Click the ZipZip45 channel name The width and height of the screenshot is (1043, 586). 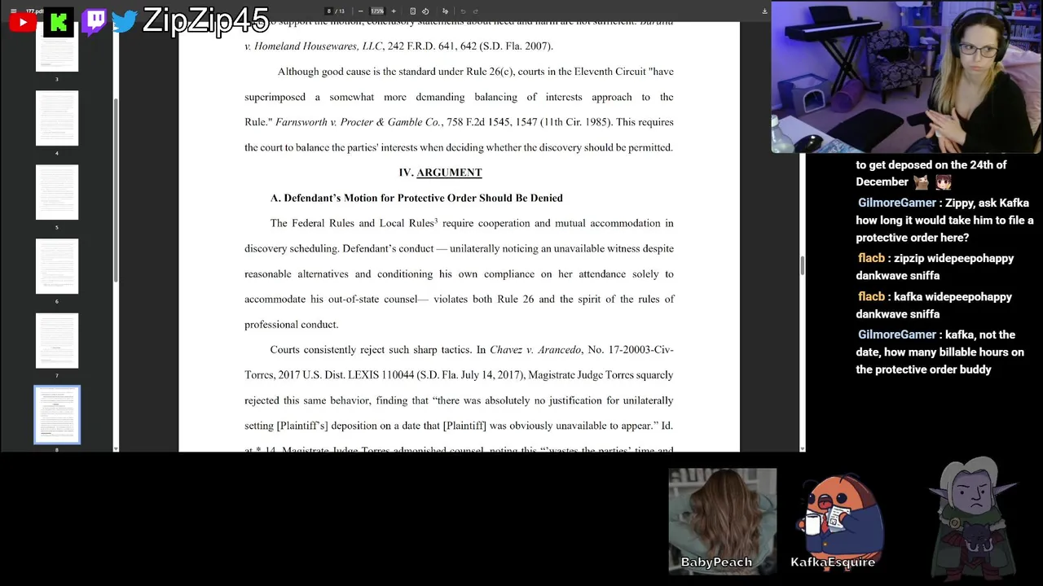point(205,20)
